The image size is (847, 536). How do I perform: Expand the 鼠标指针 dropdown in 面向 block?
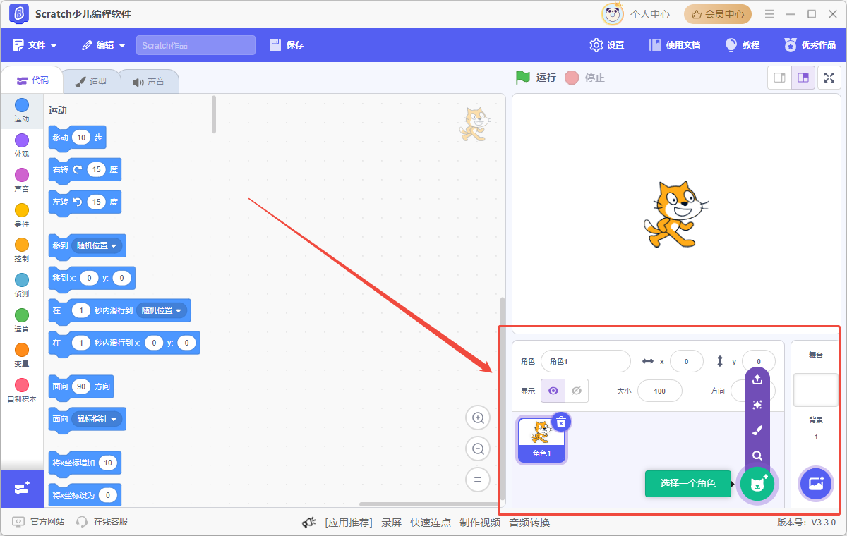[97, 419]
